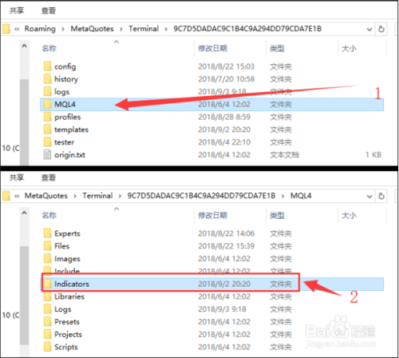Click the refresh icon in lower address bar
The height and width of the screenshot is (358, 399).
pyautogui.click(x=381, y=196)
